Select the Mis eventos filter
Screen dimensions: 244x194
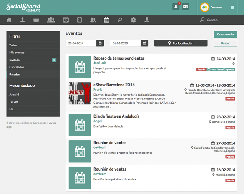33,53
